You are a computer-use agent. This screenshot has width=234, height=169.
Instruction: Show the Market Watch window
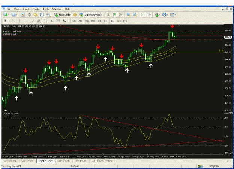click(x=23, y=15)
